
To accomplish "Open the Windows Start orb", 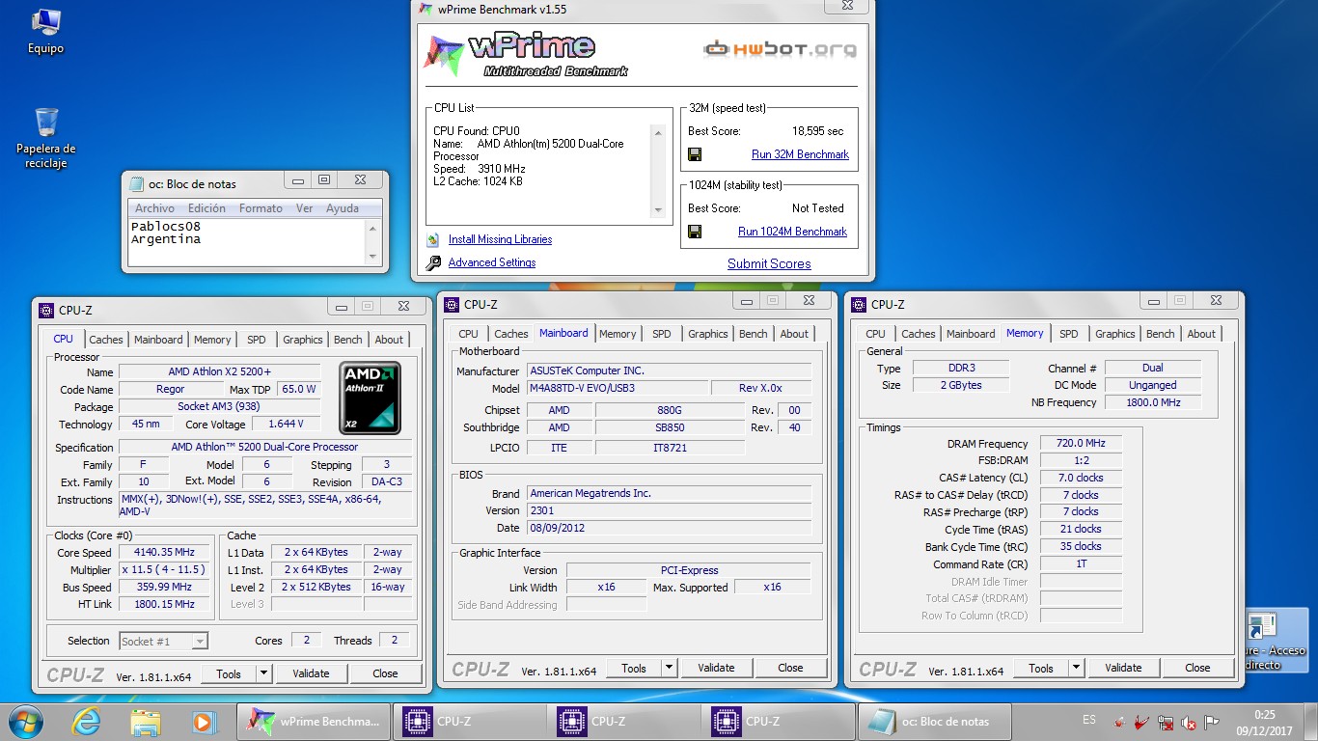I will [x=26, y=722].
